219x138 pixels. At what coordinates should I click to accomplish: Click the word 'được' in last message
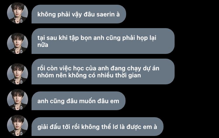point(134,127)
